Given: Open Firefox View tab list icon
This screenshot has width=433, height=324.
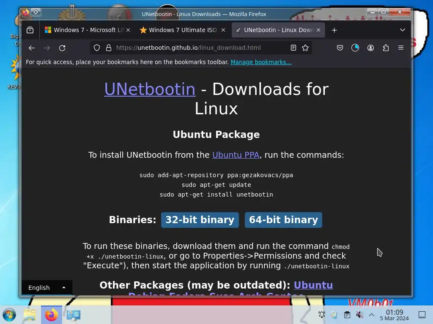Looking at the screenshot, I should [x=30, y=30].
